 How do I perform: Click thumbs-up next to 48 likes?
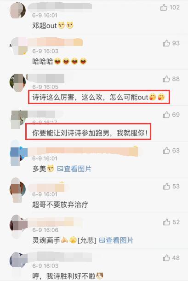coord(166,258)
